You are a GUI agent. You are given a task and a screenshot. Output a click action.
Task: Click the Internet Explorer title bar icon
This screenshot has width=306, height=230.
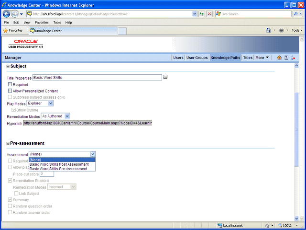[4, 5]
